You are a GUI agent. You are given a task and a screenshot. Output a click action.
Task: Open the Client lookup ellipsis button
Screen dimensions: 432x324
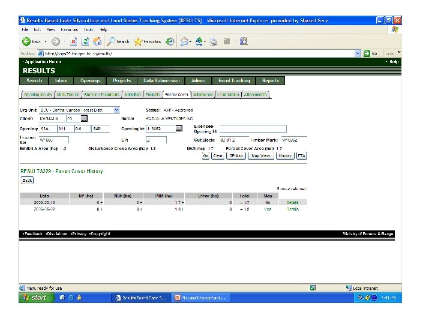(84, 118)
